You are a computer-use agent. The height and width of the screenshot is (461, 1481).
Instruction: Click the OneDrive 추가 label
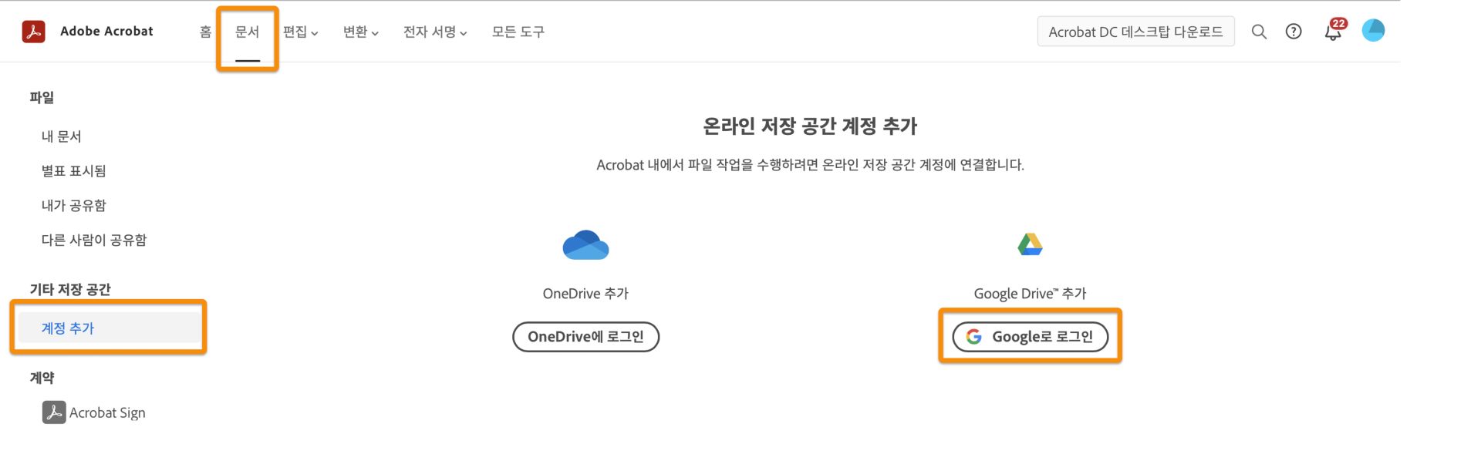click(585, 294)
